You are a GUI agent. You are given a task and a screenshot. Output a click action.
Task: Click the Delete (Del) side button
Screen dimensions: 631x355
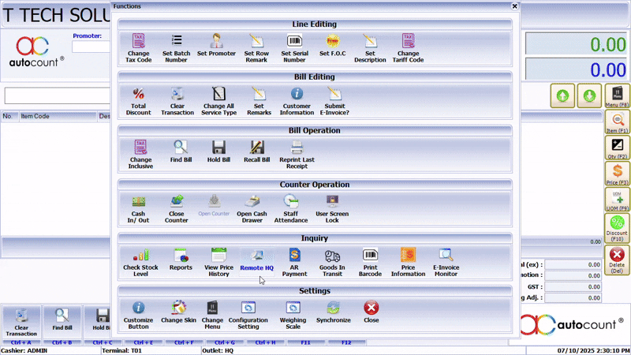[x=617, y=260]
